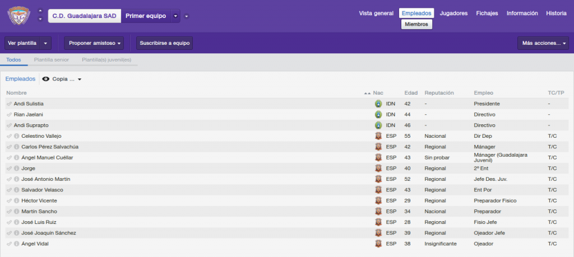Toggle the selection tick for Andi Sulistia

9,104
